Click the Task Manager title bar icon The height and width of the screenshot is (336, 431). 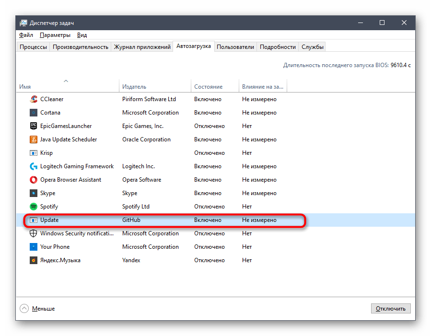click(x=23, y=23)
